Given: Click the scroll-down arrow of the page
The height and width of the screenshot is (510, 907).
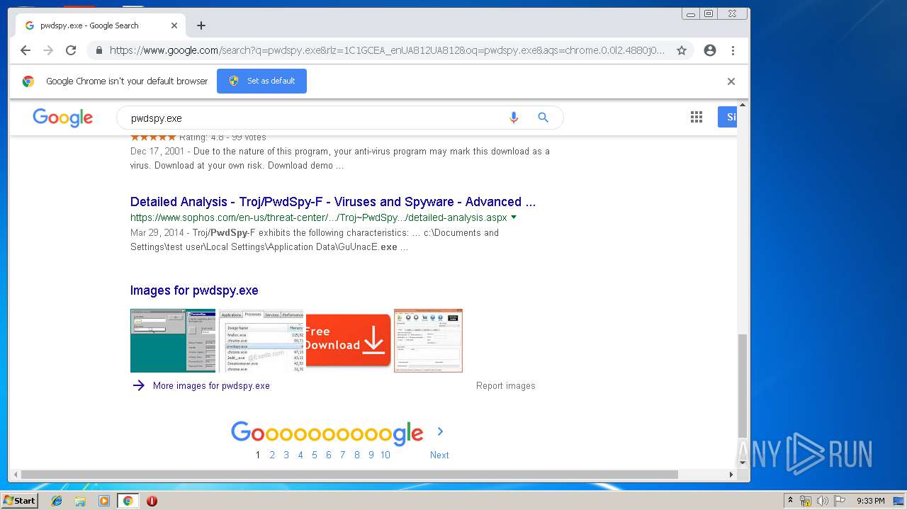Looking at the screenshot, I should click(x=743, y=463).
